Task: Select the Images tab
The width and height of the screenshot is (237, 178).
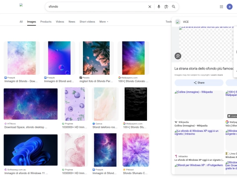Action: [x=32, y=22]
